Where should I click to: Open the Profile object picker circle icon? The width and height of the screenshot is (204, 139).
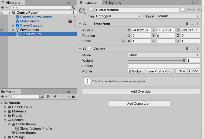pos(172,71)
